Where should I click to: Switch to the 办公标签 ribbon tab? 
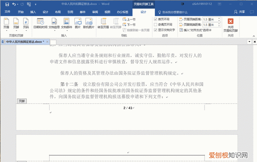tap(123, 12)
